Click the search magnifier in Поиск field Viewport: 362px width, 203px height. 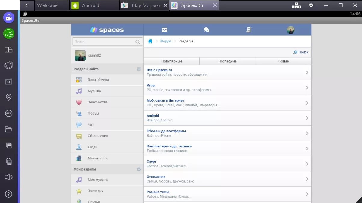click(x=137, y=42)
